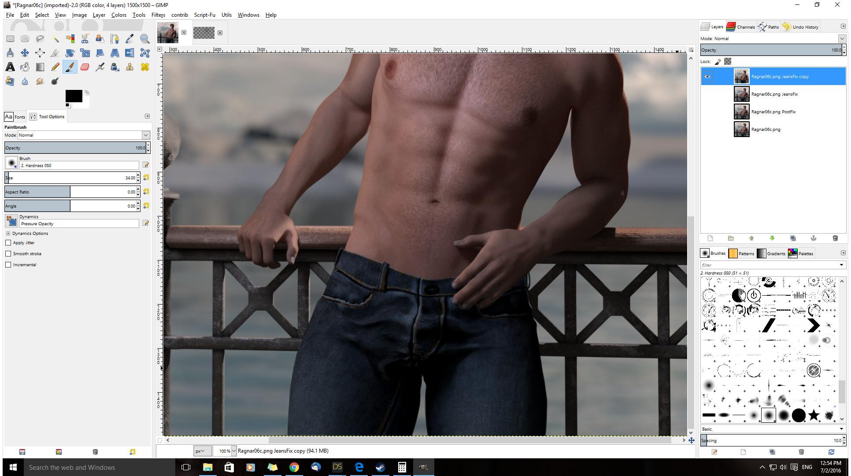Screen dimensions: 851x476
Task: Select the Bucket Fill tool
Action: [x=25, y=67]
